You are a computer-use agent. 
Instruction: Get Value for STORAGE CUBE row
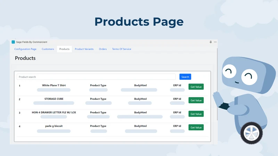196,100
